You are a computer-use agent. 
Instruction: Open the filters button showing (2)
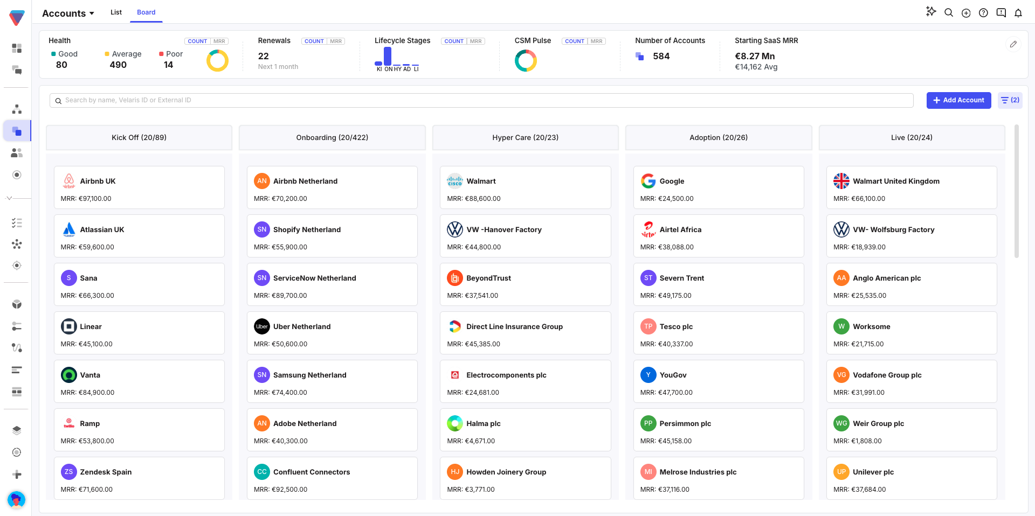click(1010, 100)
